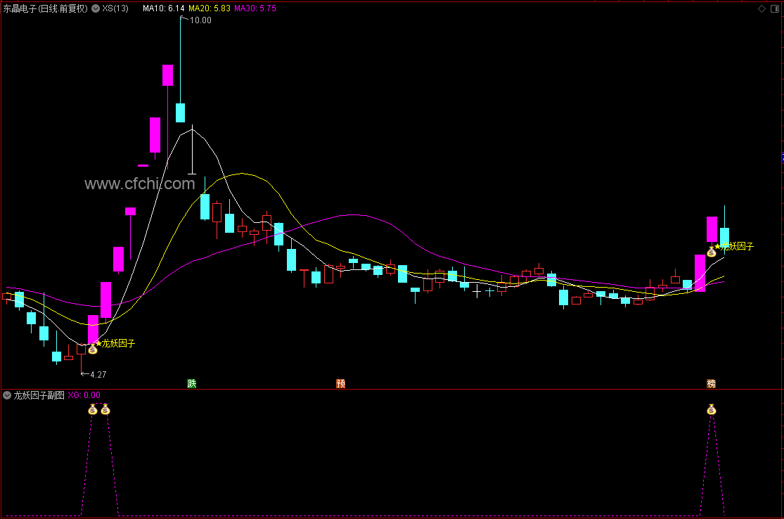The image size is (784, 519).
Task: Click the XG: 0.00 value
Action: (x=84, y=395)
